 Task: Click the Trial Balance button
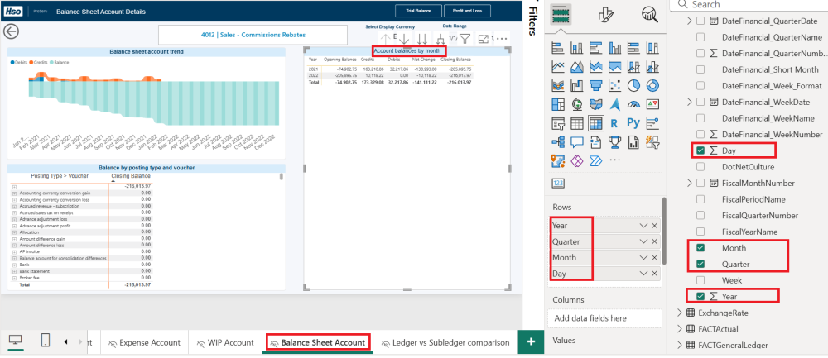tap(419, 11)
